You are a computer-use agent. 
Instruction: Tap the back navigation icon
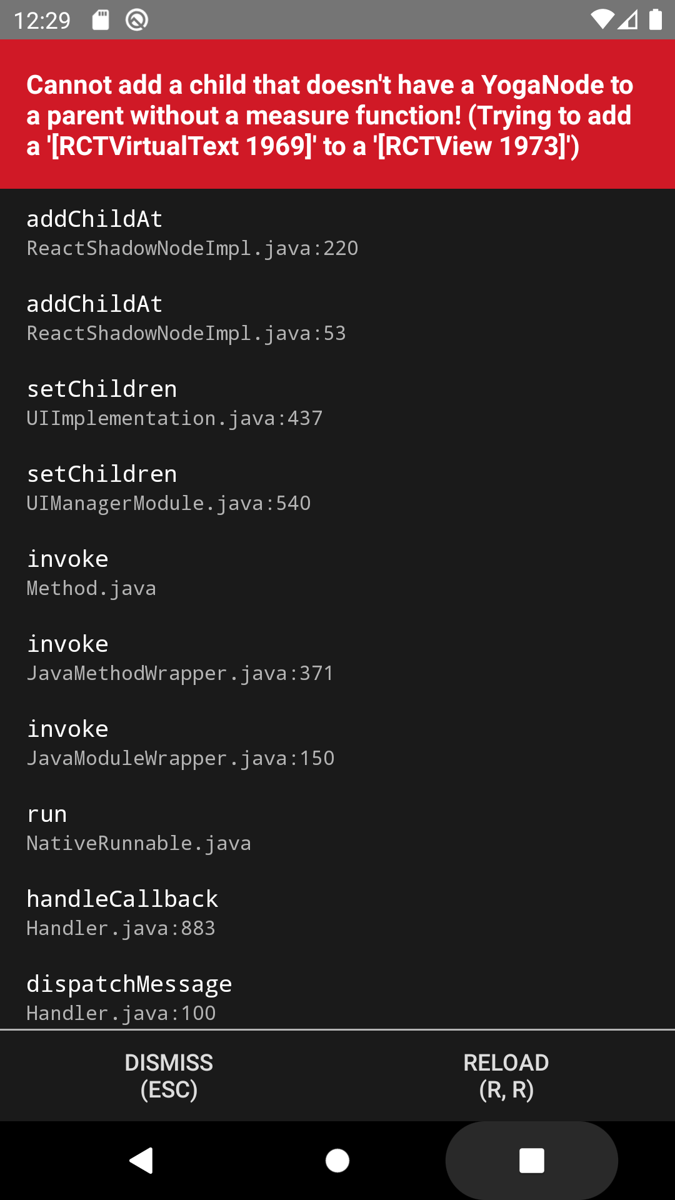[142, 1159]
